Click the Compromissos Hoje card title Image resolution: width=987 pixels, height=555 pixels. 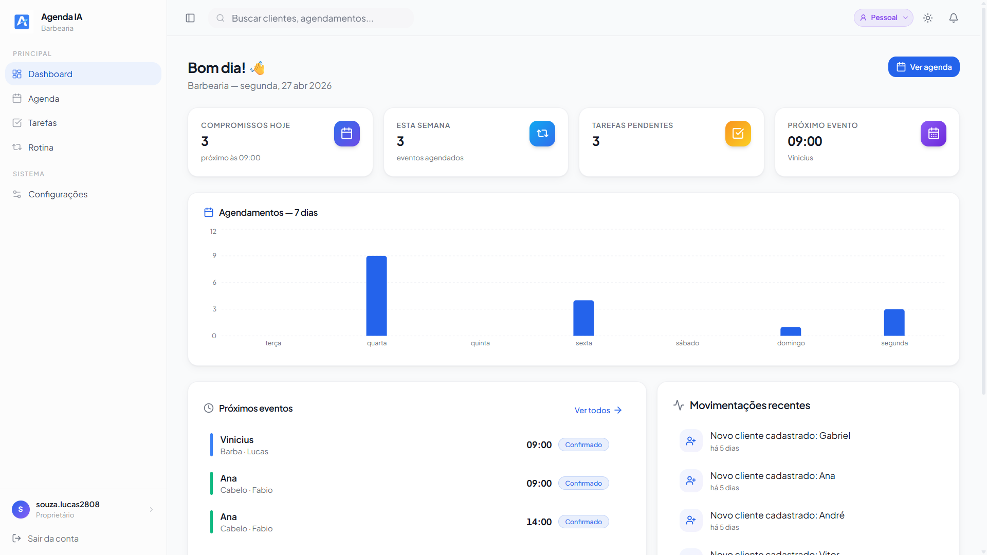pos(245,125)
